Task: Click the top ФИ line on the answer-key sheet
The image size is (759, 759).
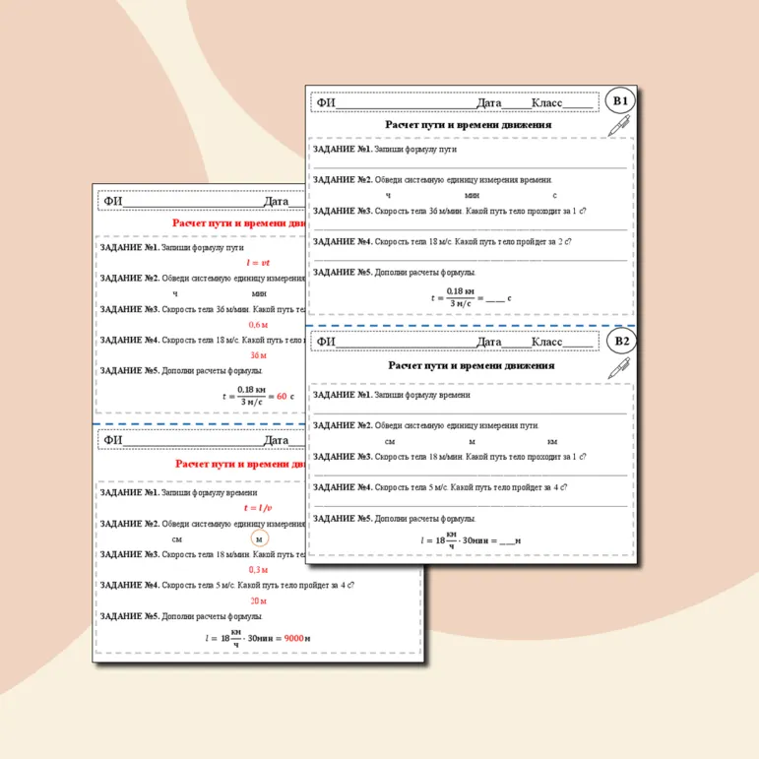Action: pos(193,201)
